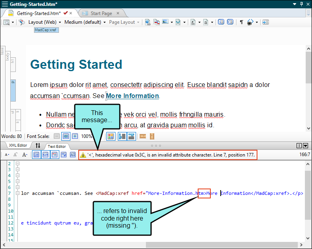
Task: Click the More Information cross-reference link
Action: coord(132,96)
